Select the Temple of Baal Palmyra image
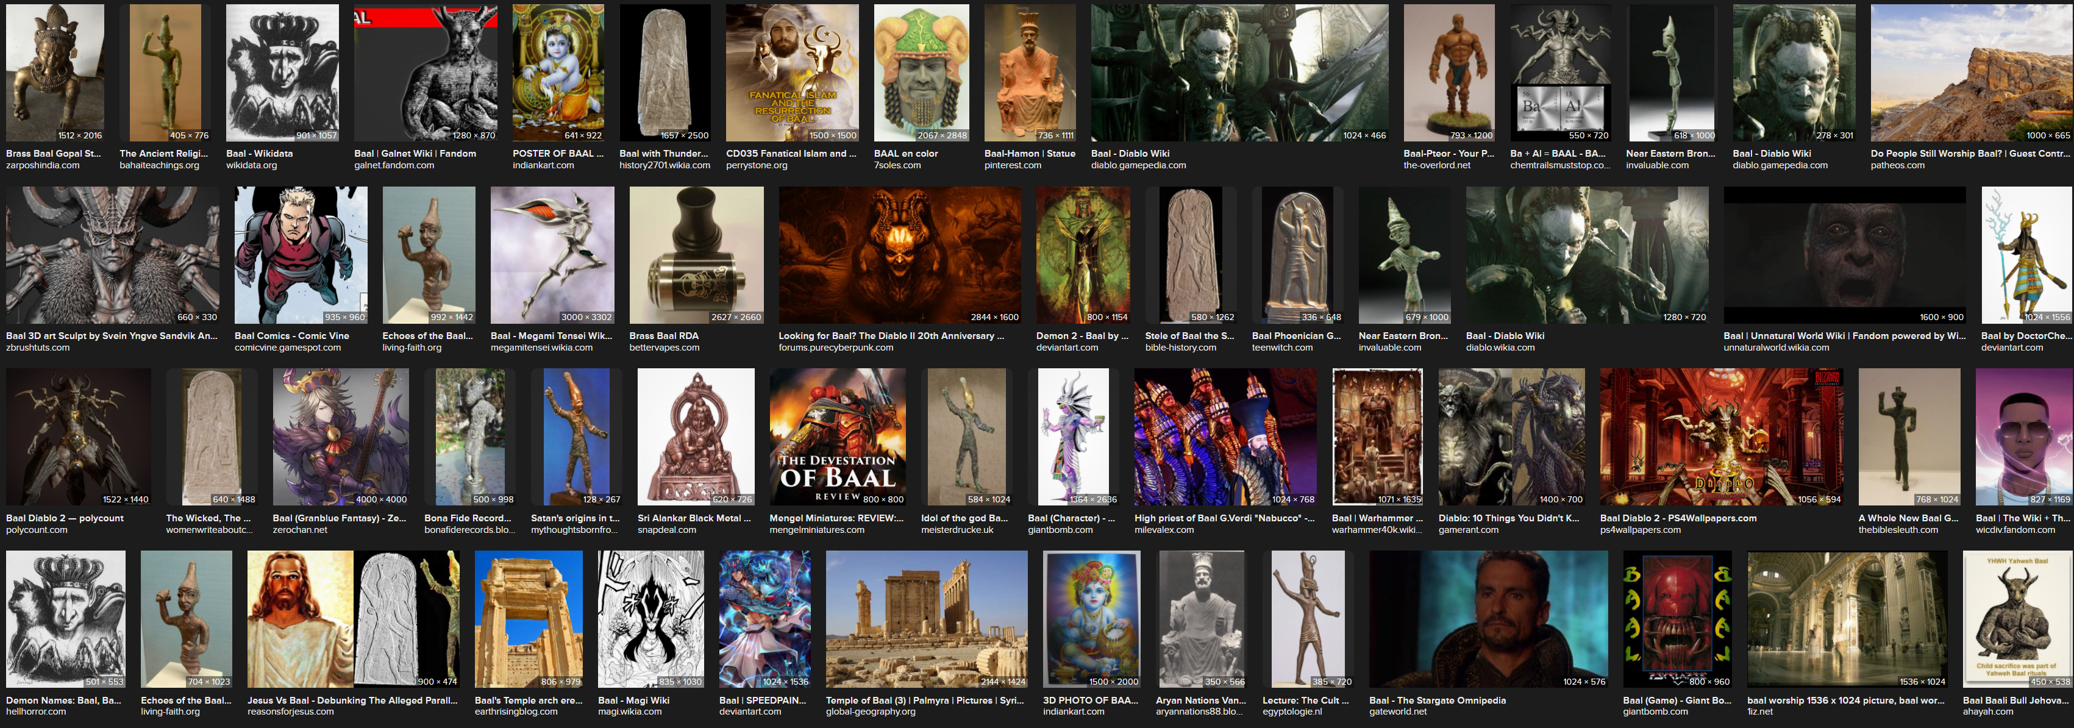 (x=927, y=619)
